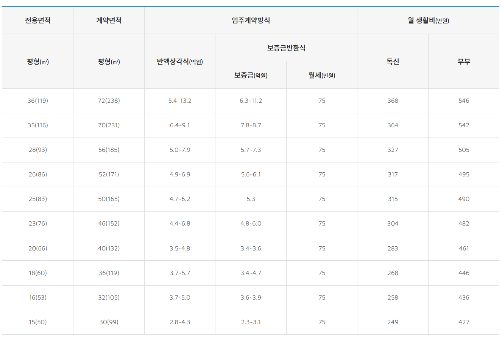
Task: Click the 40(132) cell
Action: pyautogui.click(x=109, y=249)
